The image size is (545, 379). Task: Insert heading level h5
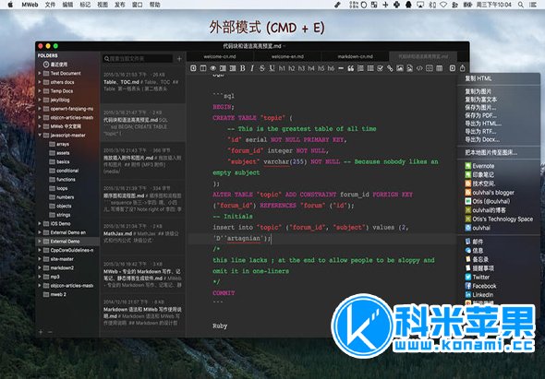[x=321, y=68]
